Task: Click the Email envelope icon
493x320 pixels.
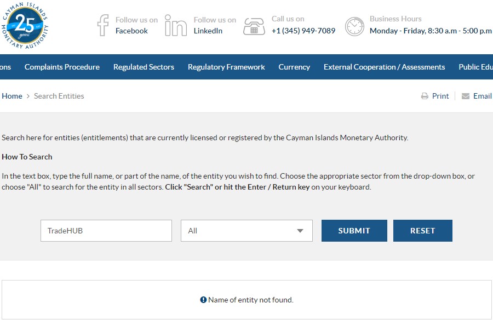Action: pos(466,96)
